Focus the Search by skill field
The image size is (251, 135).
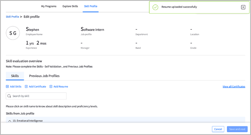tap(36, 96)
